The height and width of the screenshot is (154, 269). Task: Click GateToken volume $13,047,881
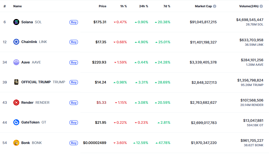(x=253, y=121)
